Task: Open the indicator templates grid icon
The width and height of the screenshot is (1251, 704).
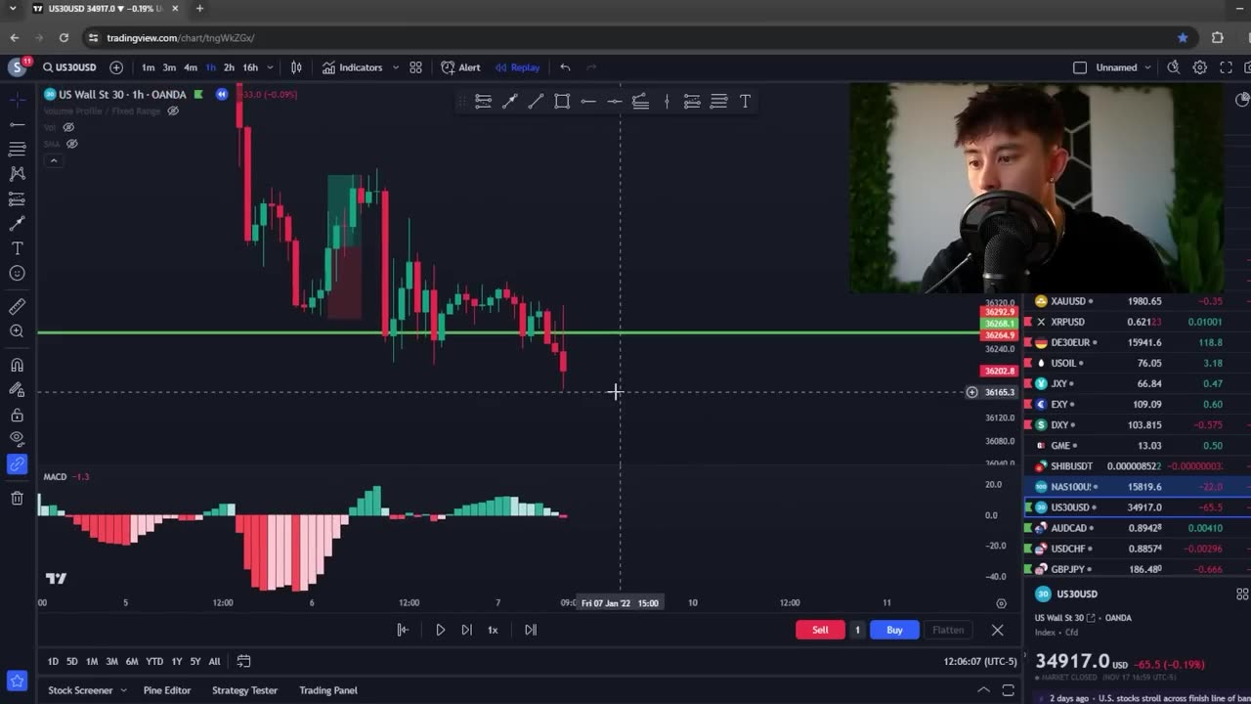Action: (x=415, y=67)
